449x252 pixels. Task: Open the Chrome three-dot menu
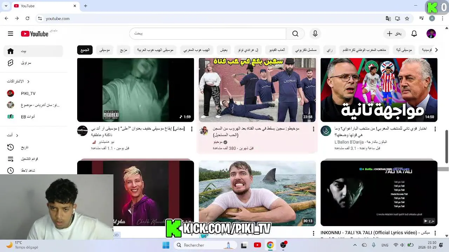point(442,19)
